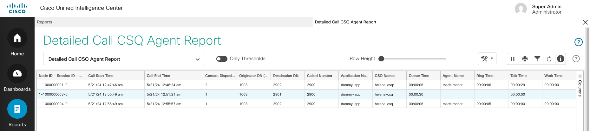Click the Row Height slider handle
Viewport: 590px width, 131px height.
(381, 59)
